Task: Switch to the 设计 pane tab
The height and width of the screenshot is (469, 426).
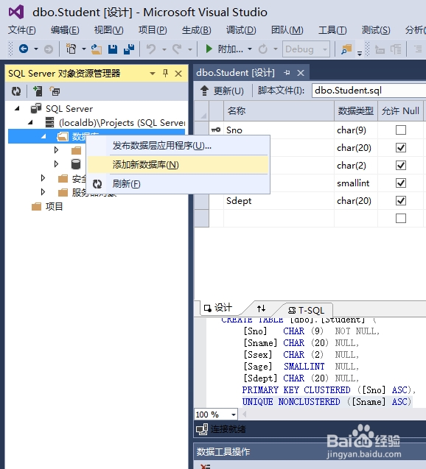Action: point(218,308)
